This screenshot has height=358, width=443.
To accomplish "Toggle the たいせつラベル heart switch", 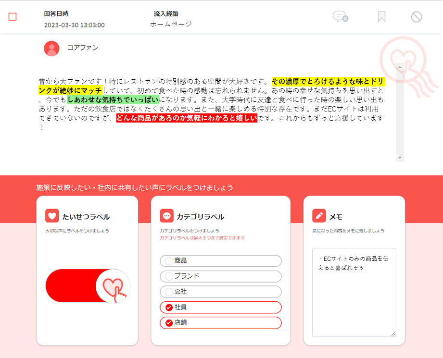I will (x=88, y=286).
